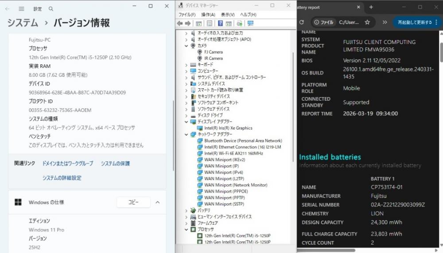Click the battery report horizontal scrollbar

(x=326, y=250)
